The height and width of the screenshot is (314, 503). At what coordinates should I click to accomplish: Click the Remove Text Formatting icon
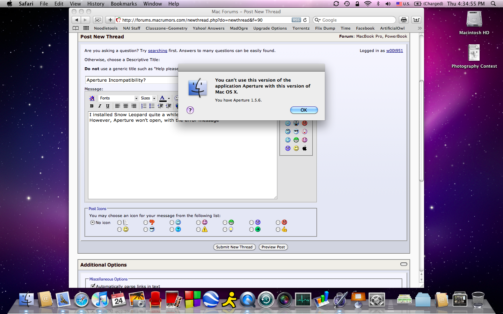tap(92, 98)
